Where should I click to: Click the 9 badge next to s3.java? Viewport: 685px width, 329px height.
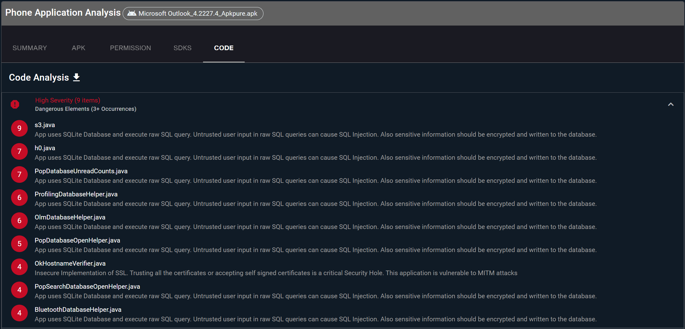click(x=19, y=128)
